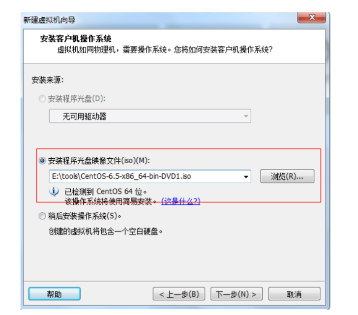Click the 帮助 help button
The width and height of the screenshot is (358, 315).
[x=54, y=294]
